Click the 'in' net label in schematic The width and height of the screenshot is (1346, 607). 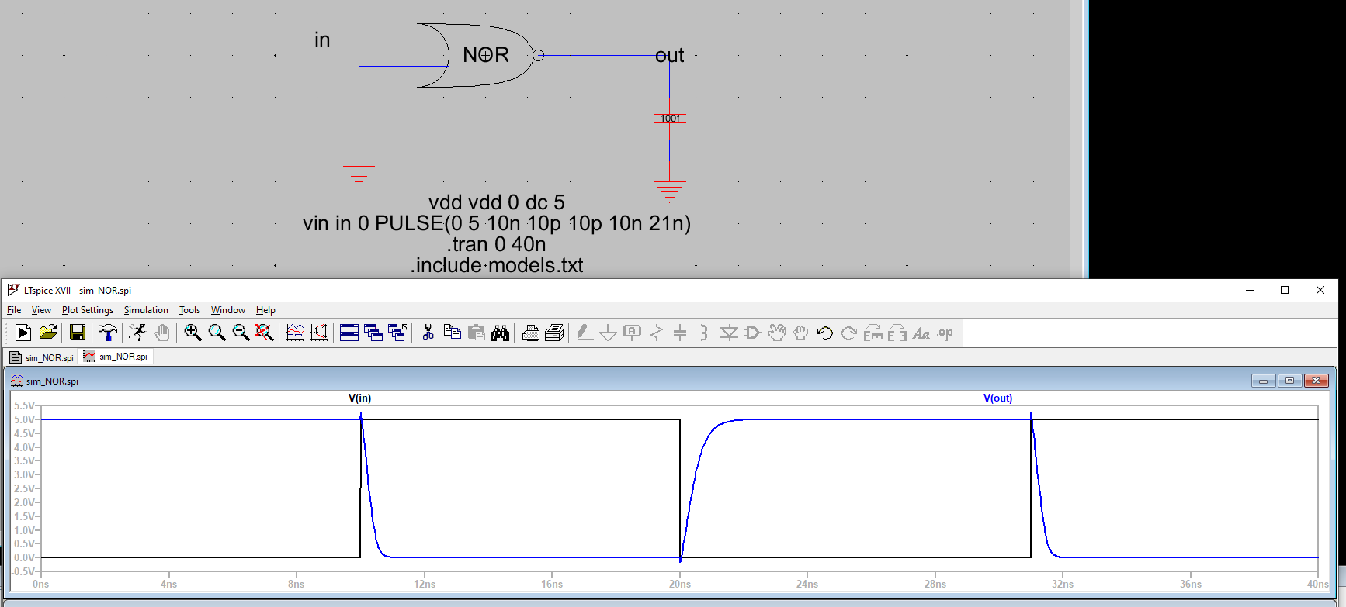[x=322, y=40]
